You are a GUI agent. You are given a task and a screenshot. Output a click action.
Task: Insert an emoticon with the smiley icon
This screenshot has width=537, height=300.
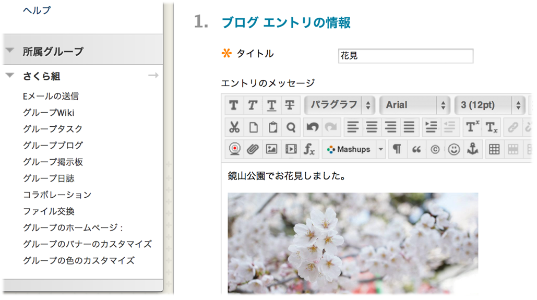click(x=454, y=150)
